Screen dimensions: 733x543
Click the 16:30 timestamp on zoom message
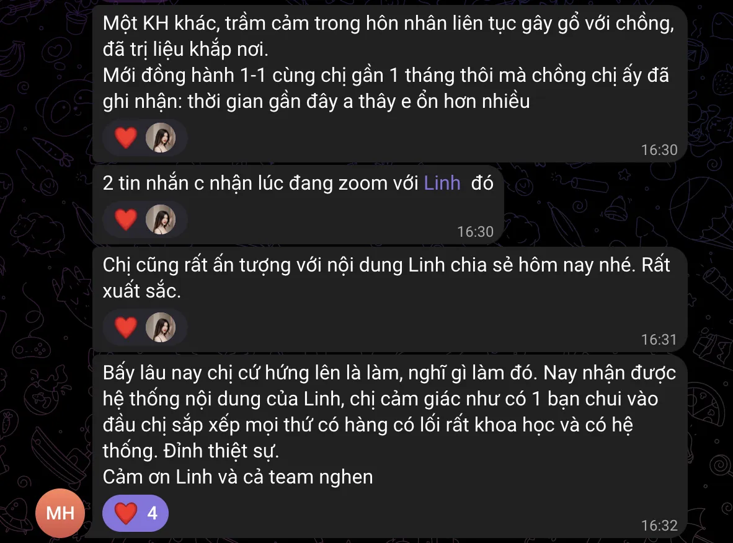click(475, 231)
